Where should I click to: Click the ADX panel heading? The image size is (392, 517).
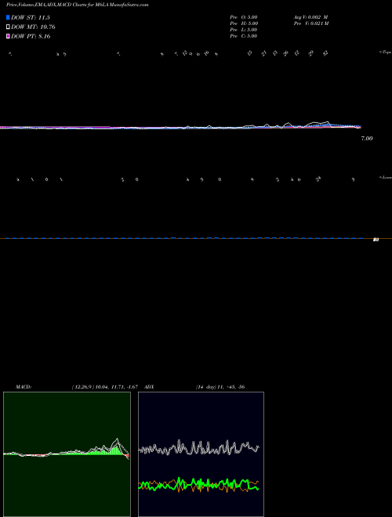pos(149,387)
